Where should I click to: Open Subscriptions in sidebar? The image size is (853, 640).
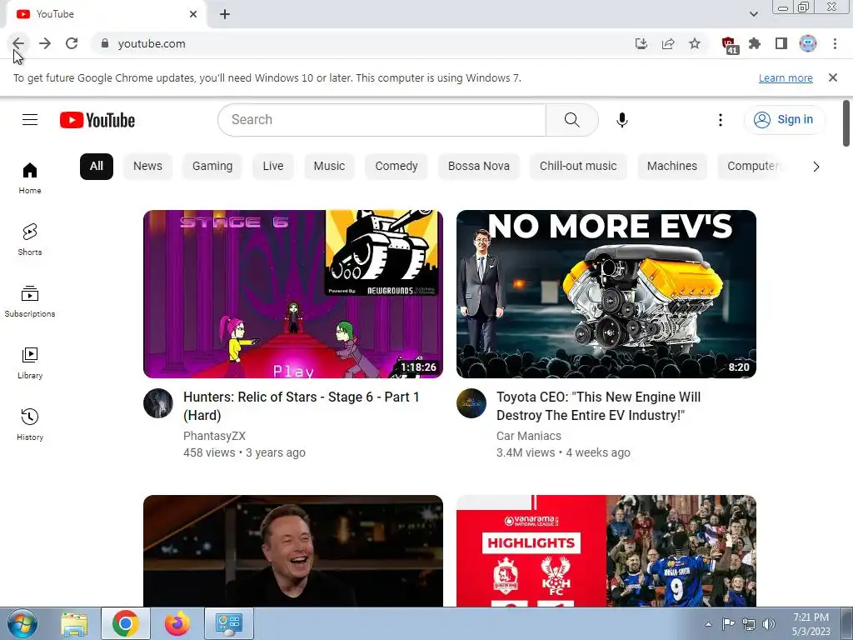30,302
